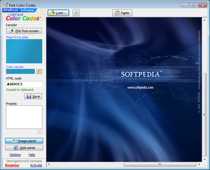Click the horizontal scrollbar thumb
The height and width of the screenshot is (170, 210).
tap(160, 164)
